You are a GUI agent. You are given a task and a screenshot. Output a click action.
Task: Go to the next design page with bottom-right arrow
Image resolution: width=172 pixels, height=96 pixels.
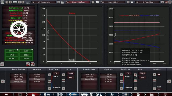169,81
